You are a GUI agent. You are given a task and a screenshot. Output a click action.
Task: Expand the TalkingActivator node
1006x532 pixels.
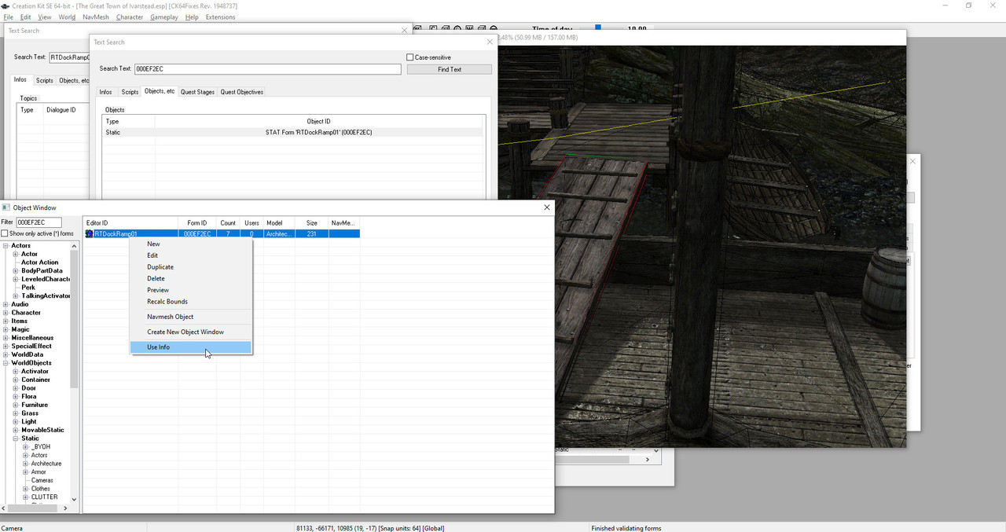(x=16, y=296)
